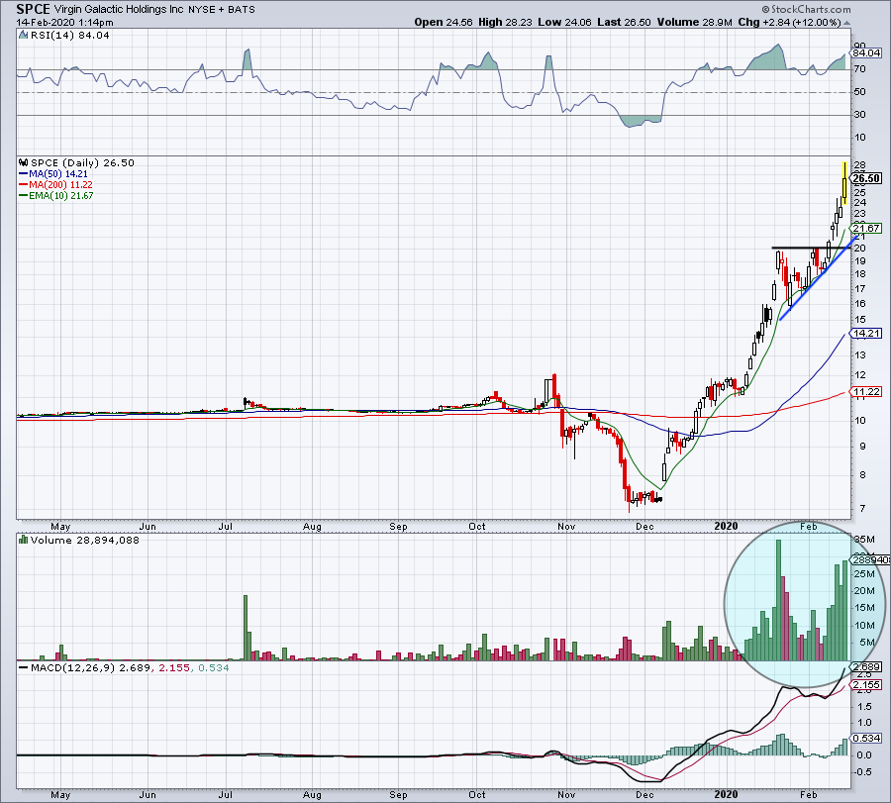Click the 14-Feb-2020 1:14pm timestamp

[64, 23]
